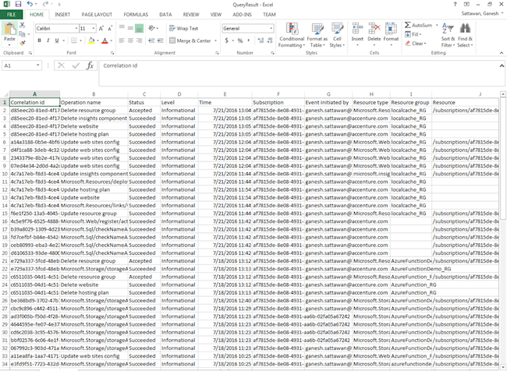Image resolution: width=507 pixels, height=371 pixels.
Task: Click Increase Decimal icon
Action: (x=261, y=41)
